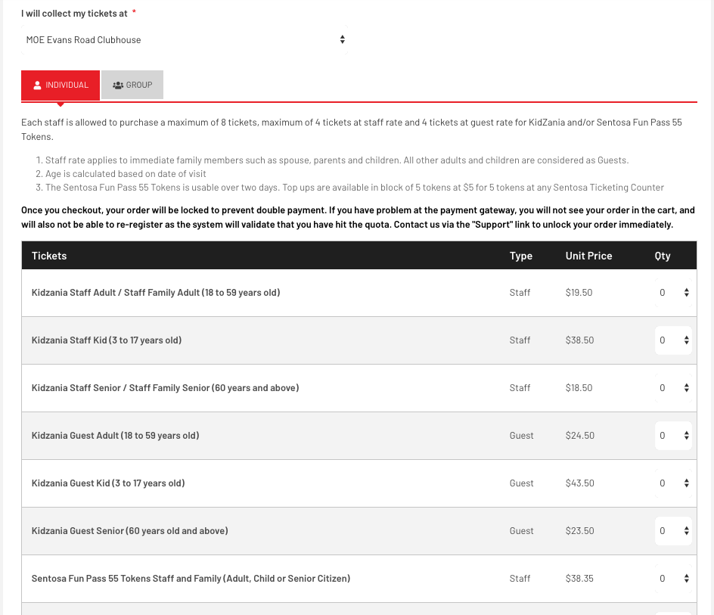This screenshot has height=615, width=714.
Task: Click the people icon on Group tab
Action: click(x=118, y=85)
